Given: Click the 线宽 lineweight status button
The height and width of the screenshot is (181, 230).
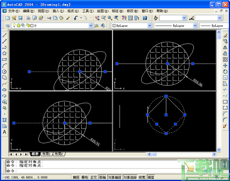Looking at the screenshot, I should (142, 177).
